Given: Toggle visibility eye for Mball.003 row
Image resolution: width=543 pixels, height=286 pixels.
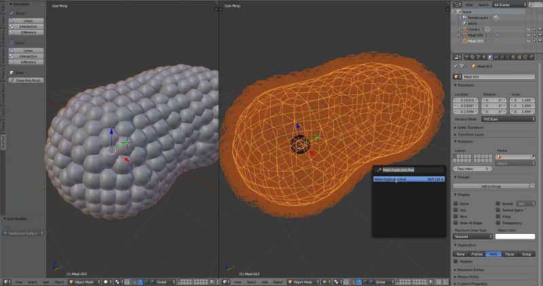Looking at the screenshot, I should pos(529,41).
